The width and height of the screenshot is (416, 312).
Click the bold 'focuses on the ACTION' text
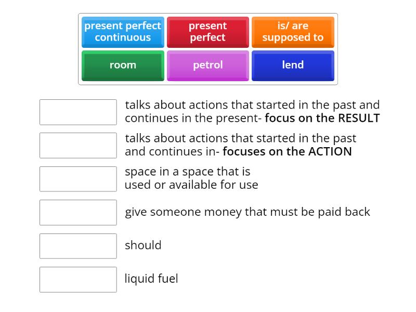click(287, 151)
